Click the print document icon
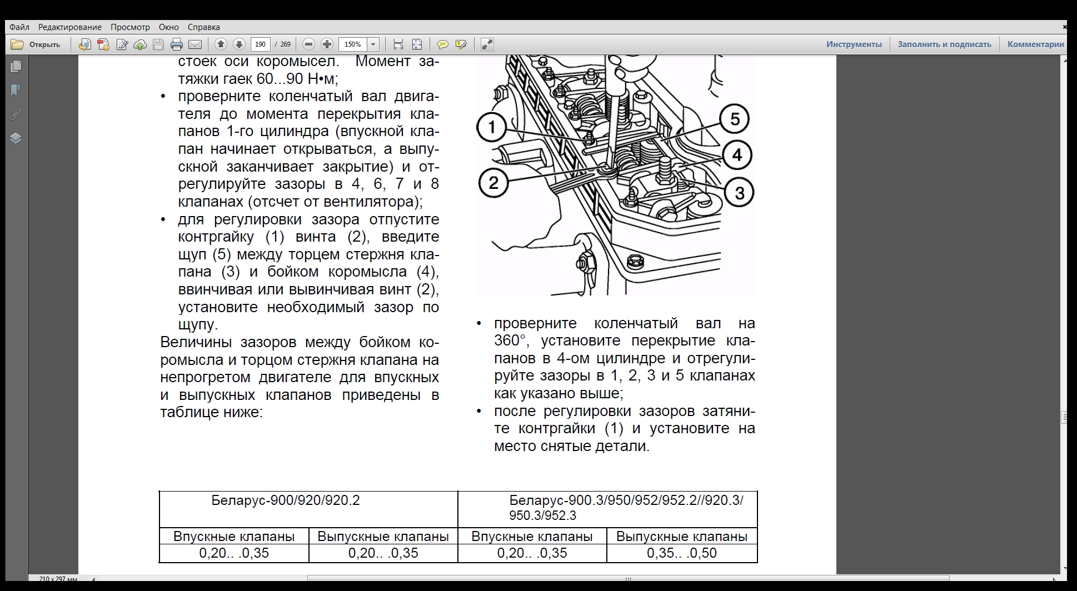This screenshot has width=1077, height=591. (177, 45)
